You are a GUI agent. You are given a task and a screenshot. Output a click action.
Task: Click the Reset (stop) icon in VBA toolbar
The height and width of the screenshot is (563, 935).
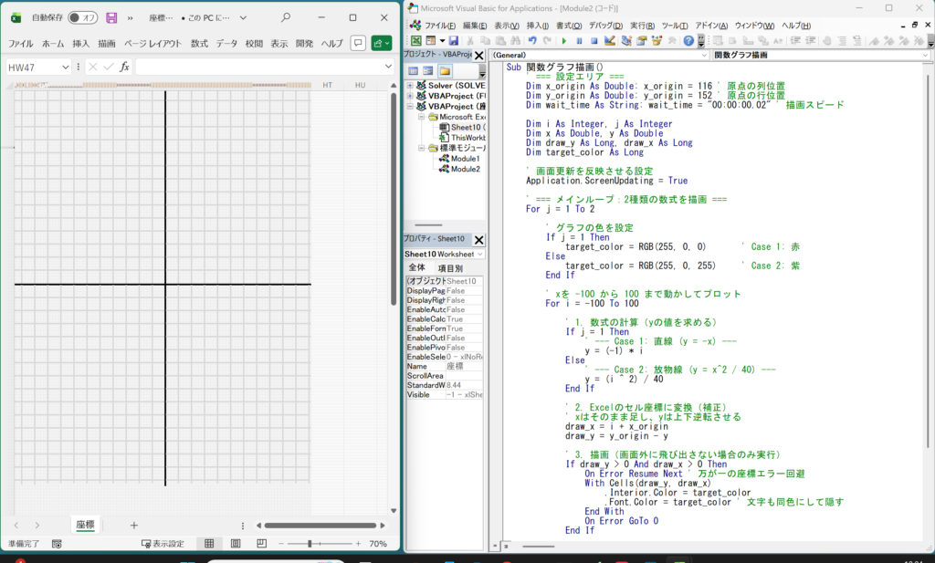594,41
